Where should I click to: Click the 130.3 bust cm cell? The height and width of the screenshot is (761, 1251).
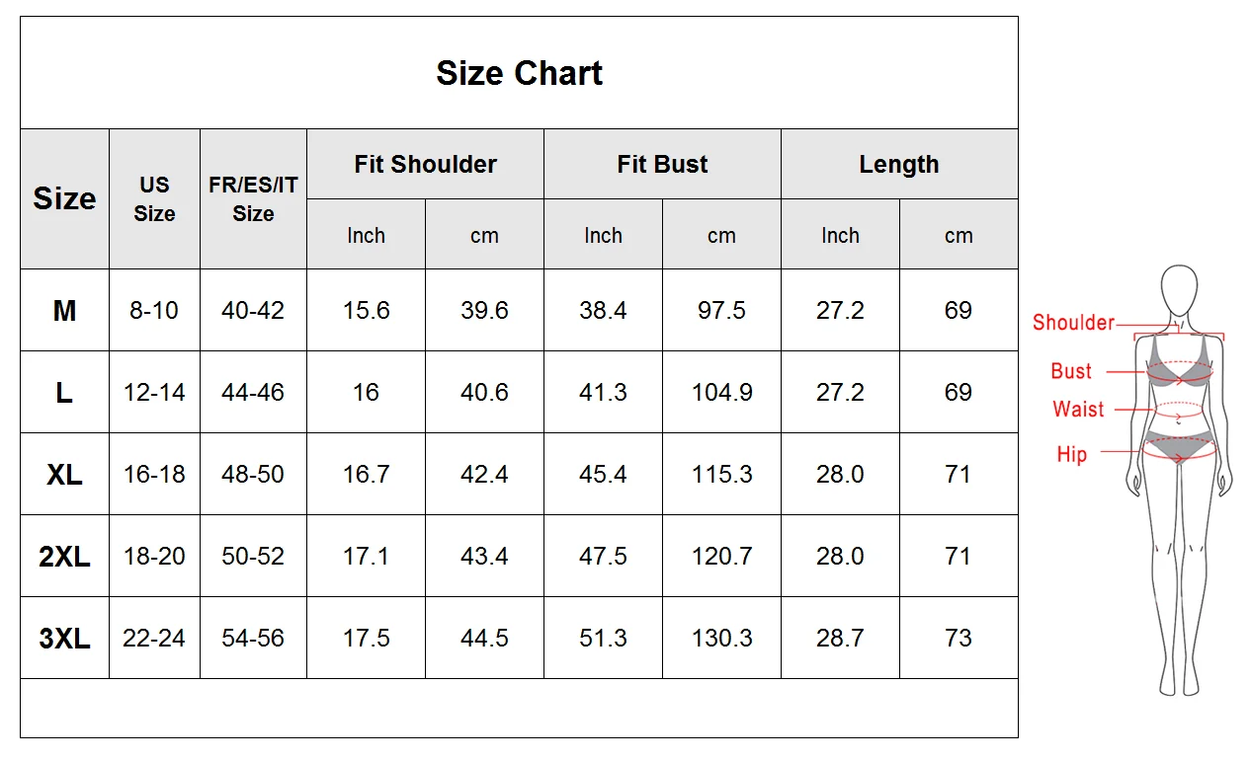click(721, 639)
